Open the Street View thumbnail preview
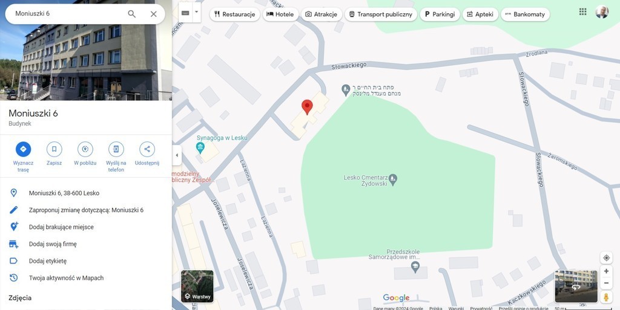The height and width of the screenshot is (310, 620). (x=576, y=286)
